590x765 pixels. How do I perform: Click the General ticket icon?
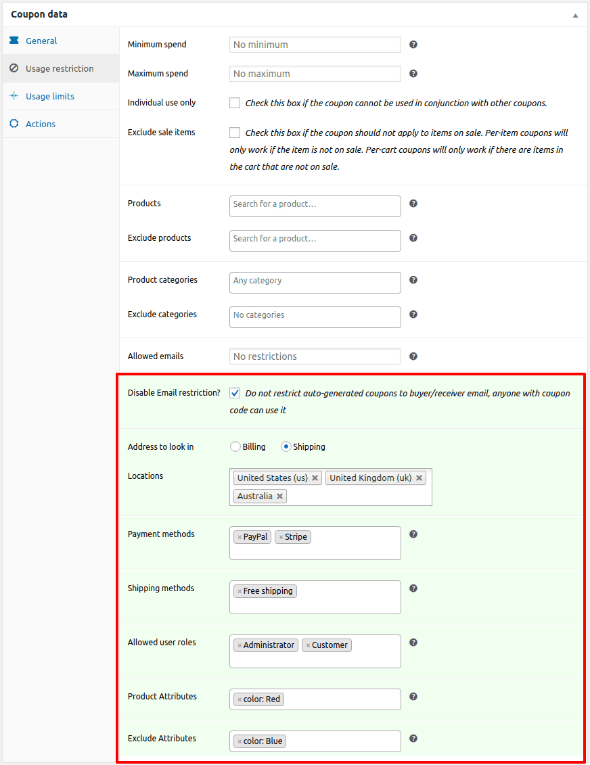tap(14, 41)
